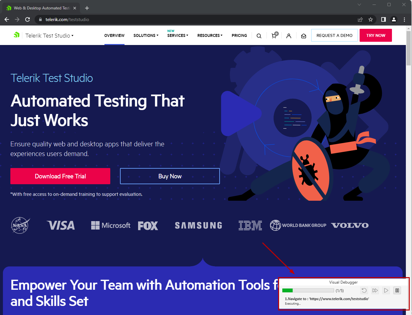Expand the RESOURCES menu

210,36
